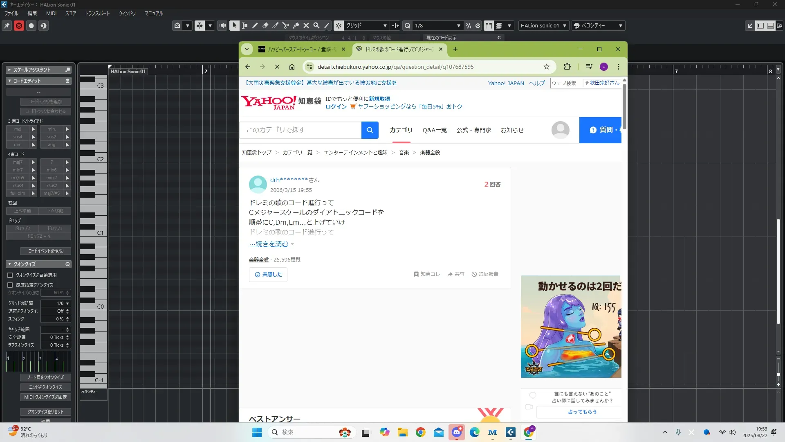
Task: Toggle the Solo editor button
Action: [19, 26]
